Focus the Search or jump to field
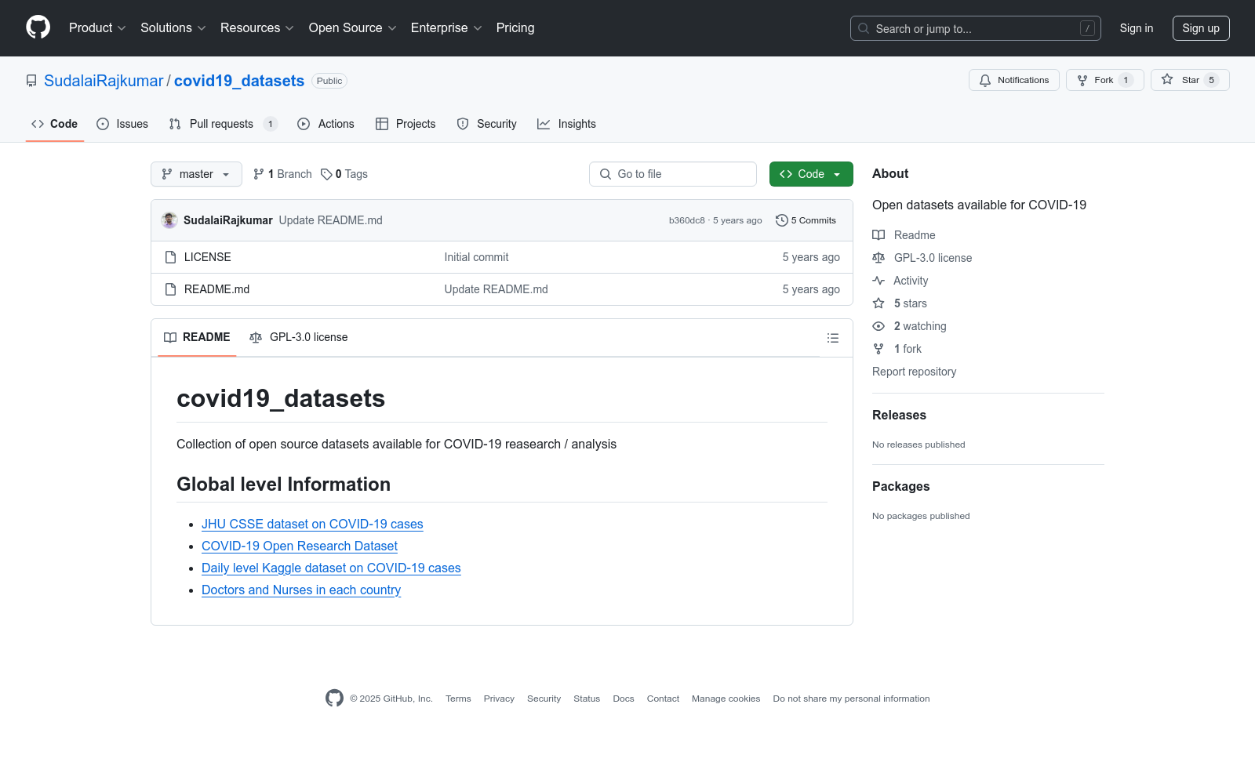1255x784 pixels. click(976, 28)
